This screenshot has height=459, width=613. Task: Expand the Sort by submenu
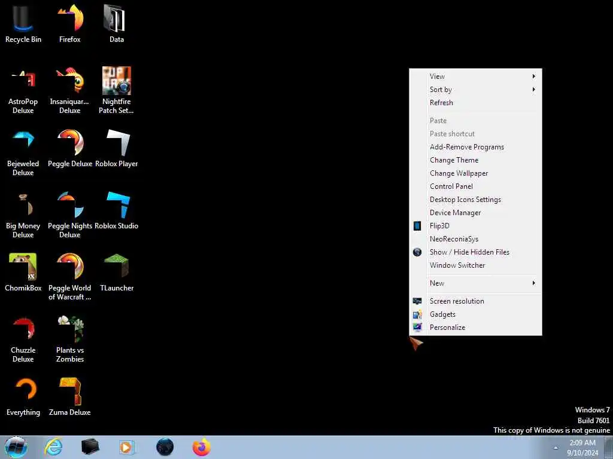coord(475,90)
